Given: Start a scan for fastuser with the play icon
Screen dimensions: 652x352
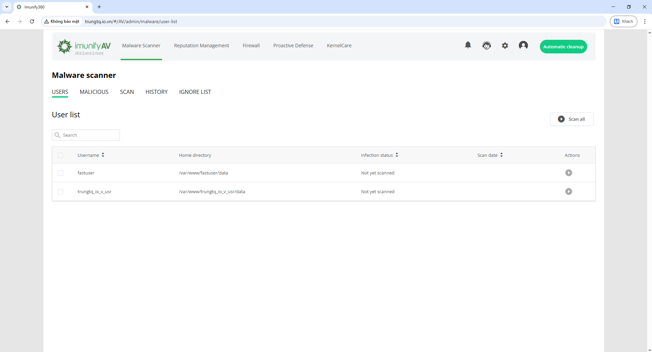Looking at the screenshot, I should [x=569, y=173].
